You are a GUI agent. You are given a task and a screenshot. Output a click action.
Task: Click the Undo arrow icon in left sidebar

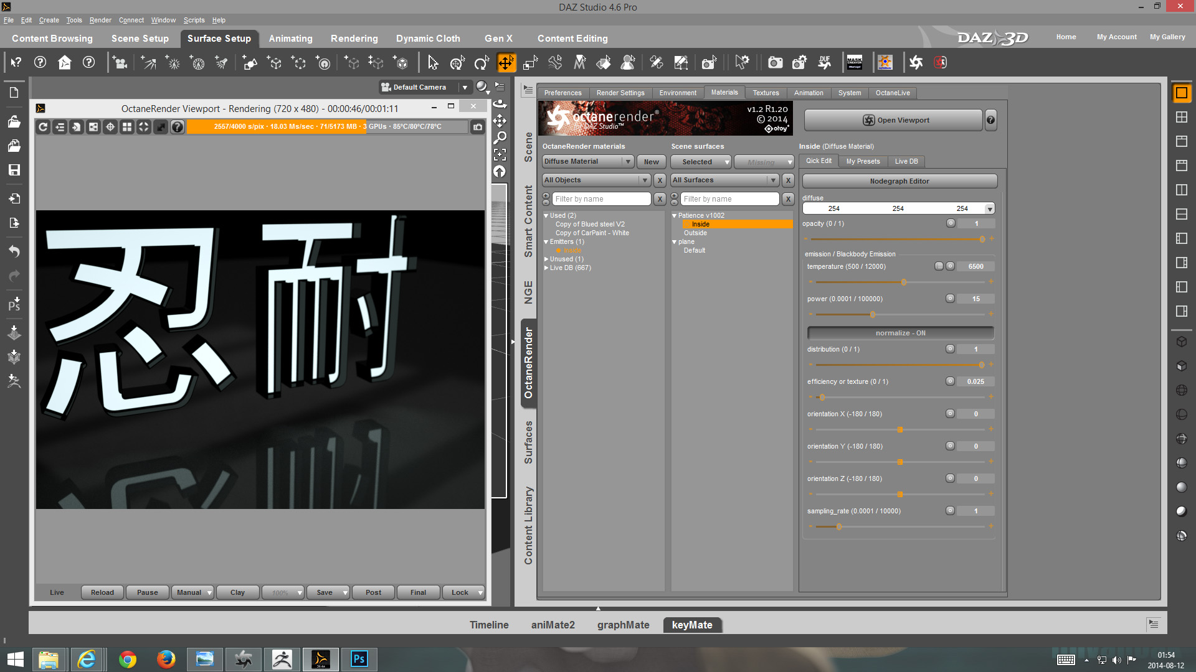click(x=14, y=251)
